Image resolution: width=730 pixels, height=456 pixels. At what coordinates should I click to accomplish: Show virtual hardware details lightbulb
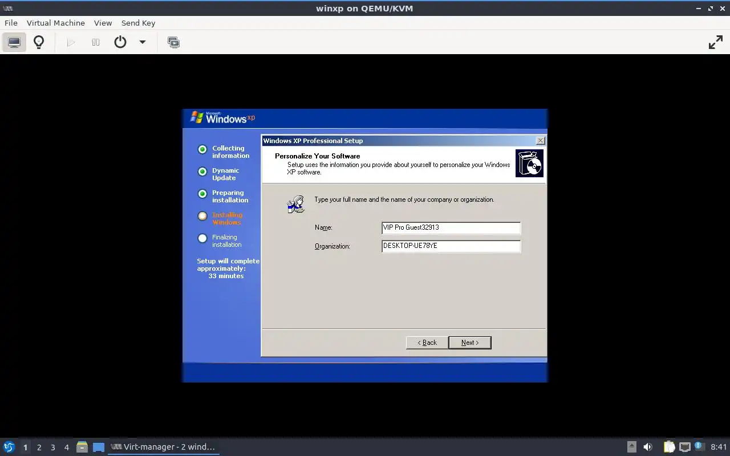[x=39, y=42]
